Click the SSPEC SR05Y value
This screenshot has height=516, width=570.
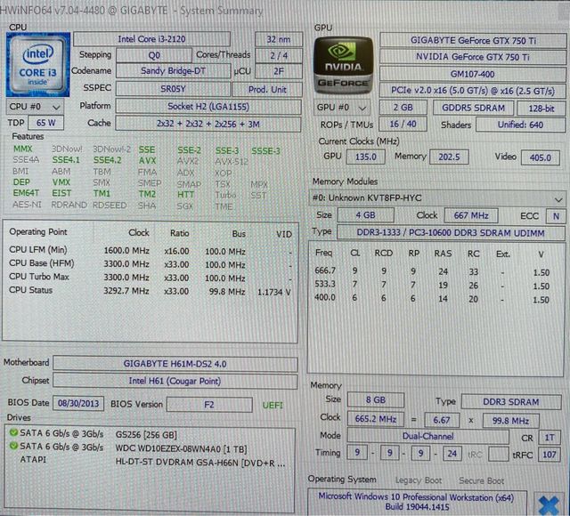pos(173,89)
